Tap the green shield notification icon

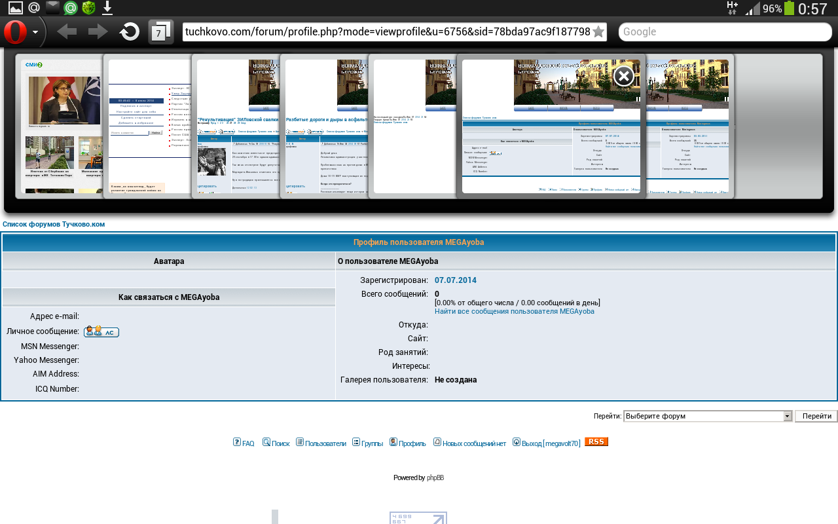(89, 8)
